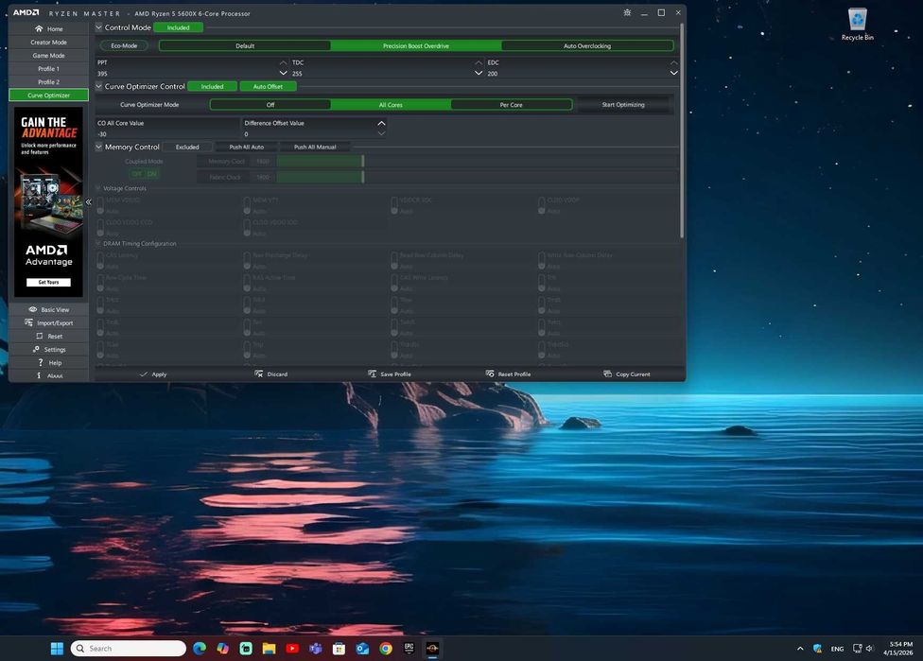Viewport: 923px width, 661px height.
Task: Collapse sidebar with double-chevron arrow
Action: pyautogui.click(x=88, y=201)
